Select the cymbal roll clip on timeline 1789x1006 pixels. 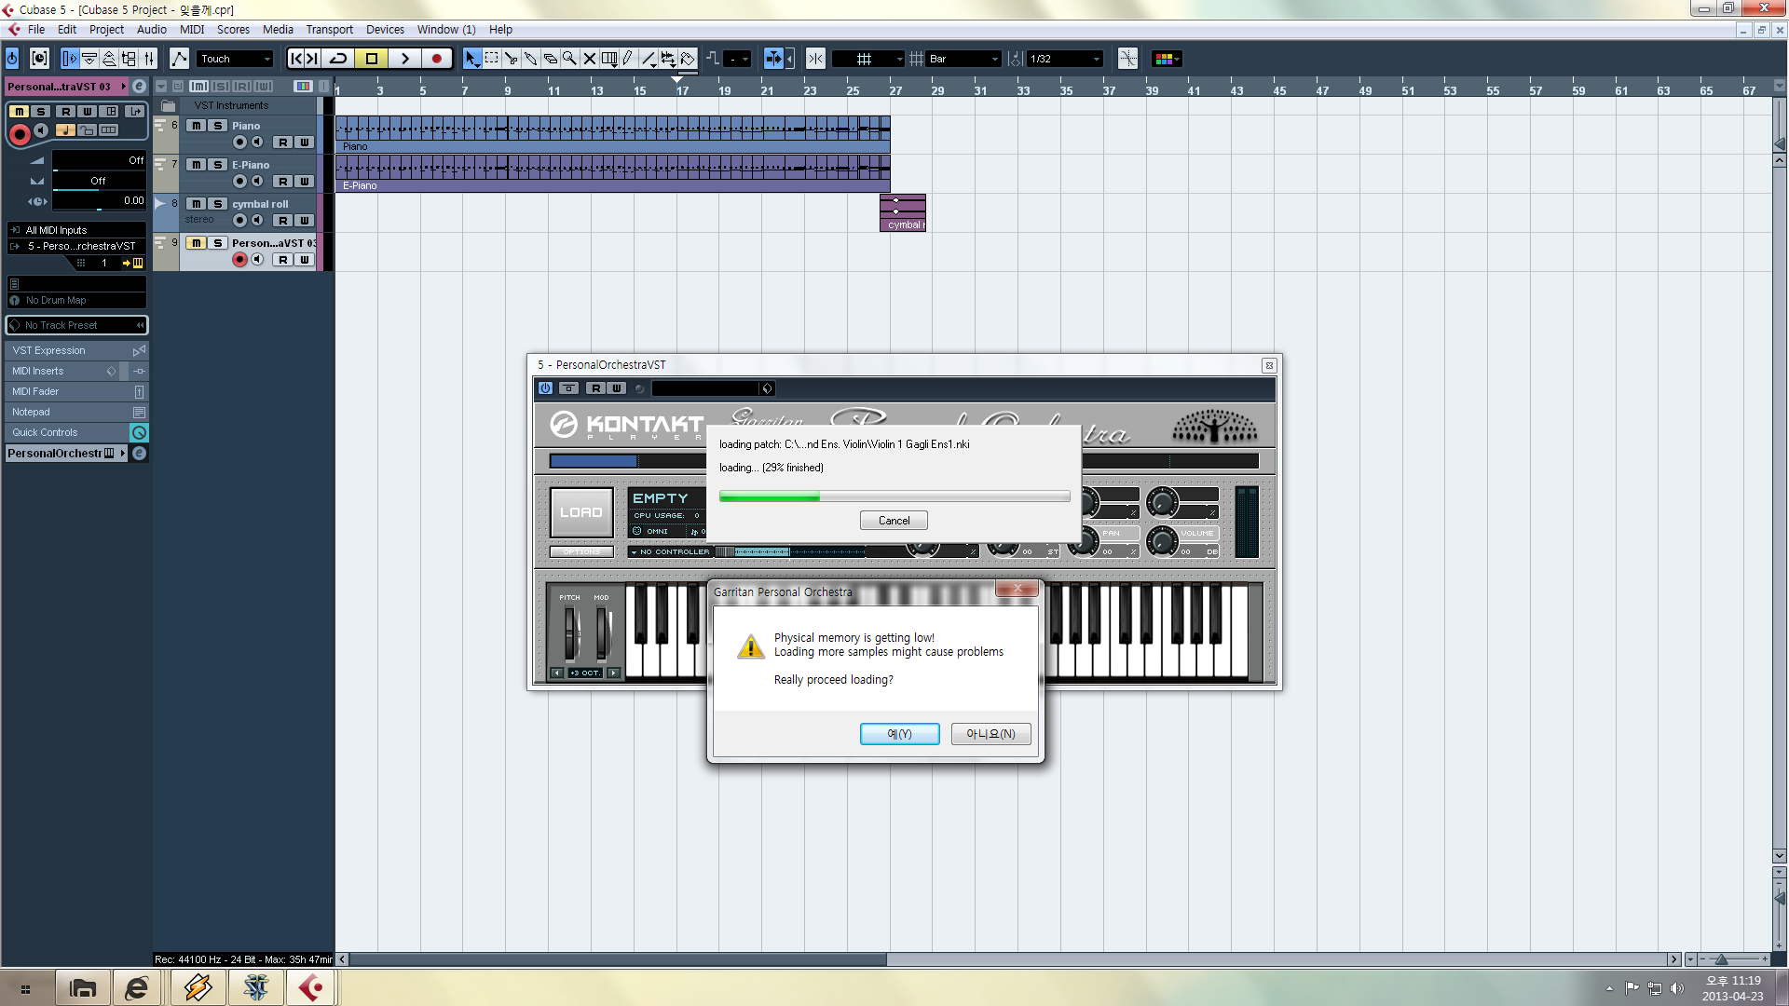pos(903,212)
